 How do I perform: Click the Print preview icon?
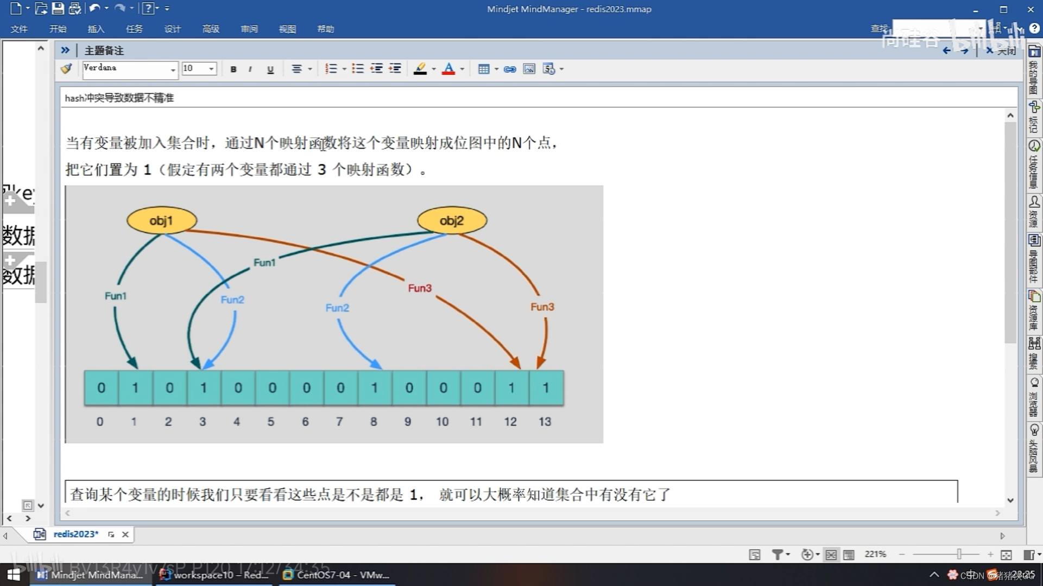pos(75,8)
